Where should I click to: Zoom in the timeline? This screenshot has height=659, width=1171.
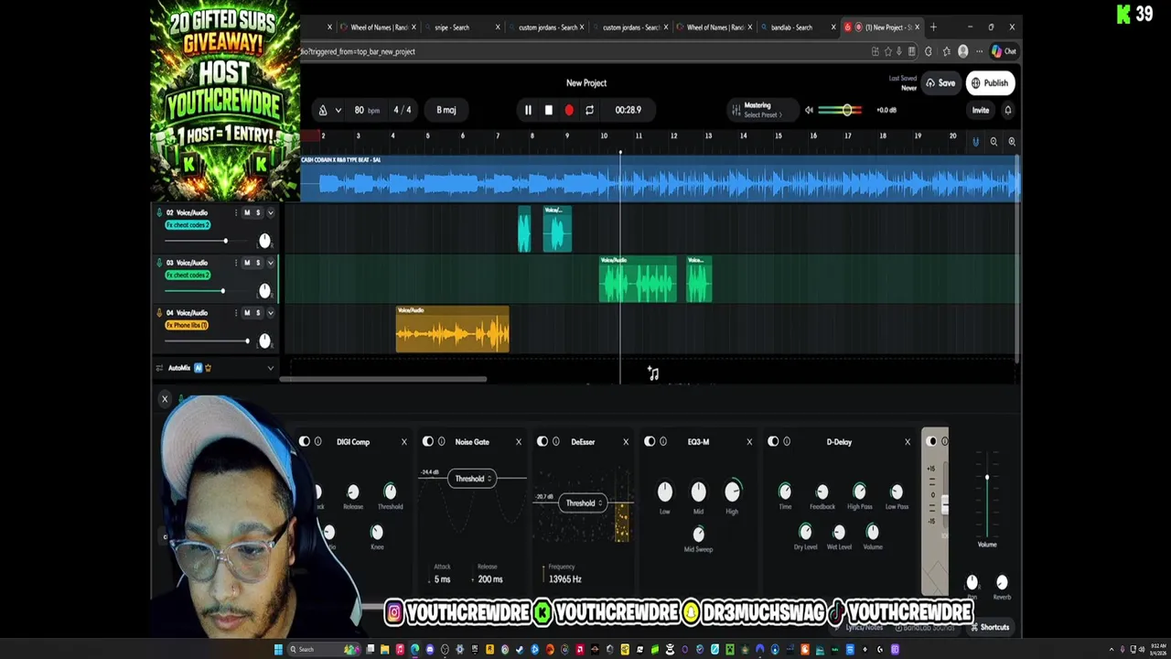pyautogui.click(x=1012, y=142)
